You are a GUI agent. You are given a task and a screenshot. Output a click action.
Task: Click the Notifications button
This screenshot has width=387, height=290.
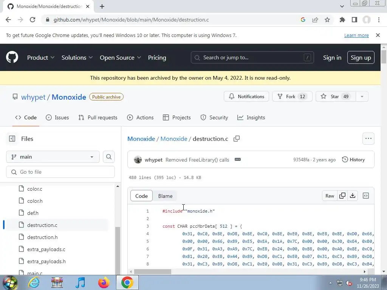(x=246, y=96)
